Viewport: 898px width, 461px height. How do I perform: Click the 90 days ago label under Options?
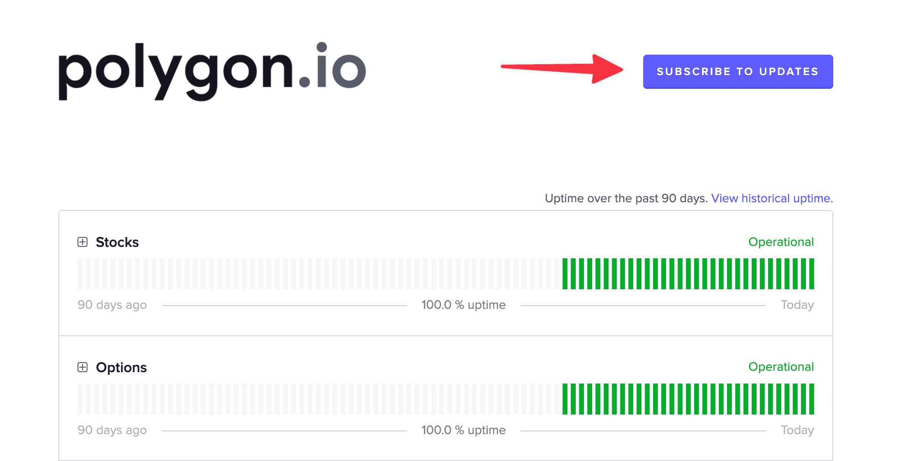click(112, 430)
